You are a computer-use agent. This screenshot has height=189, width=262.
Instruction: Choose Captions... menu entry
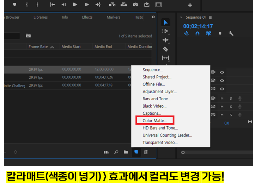152,113
